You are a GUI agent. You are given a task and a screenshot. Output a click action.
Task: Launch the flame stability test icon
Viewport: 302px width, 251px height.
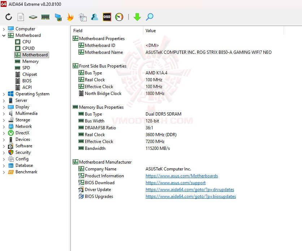(70, 17)
